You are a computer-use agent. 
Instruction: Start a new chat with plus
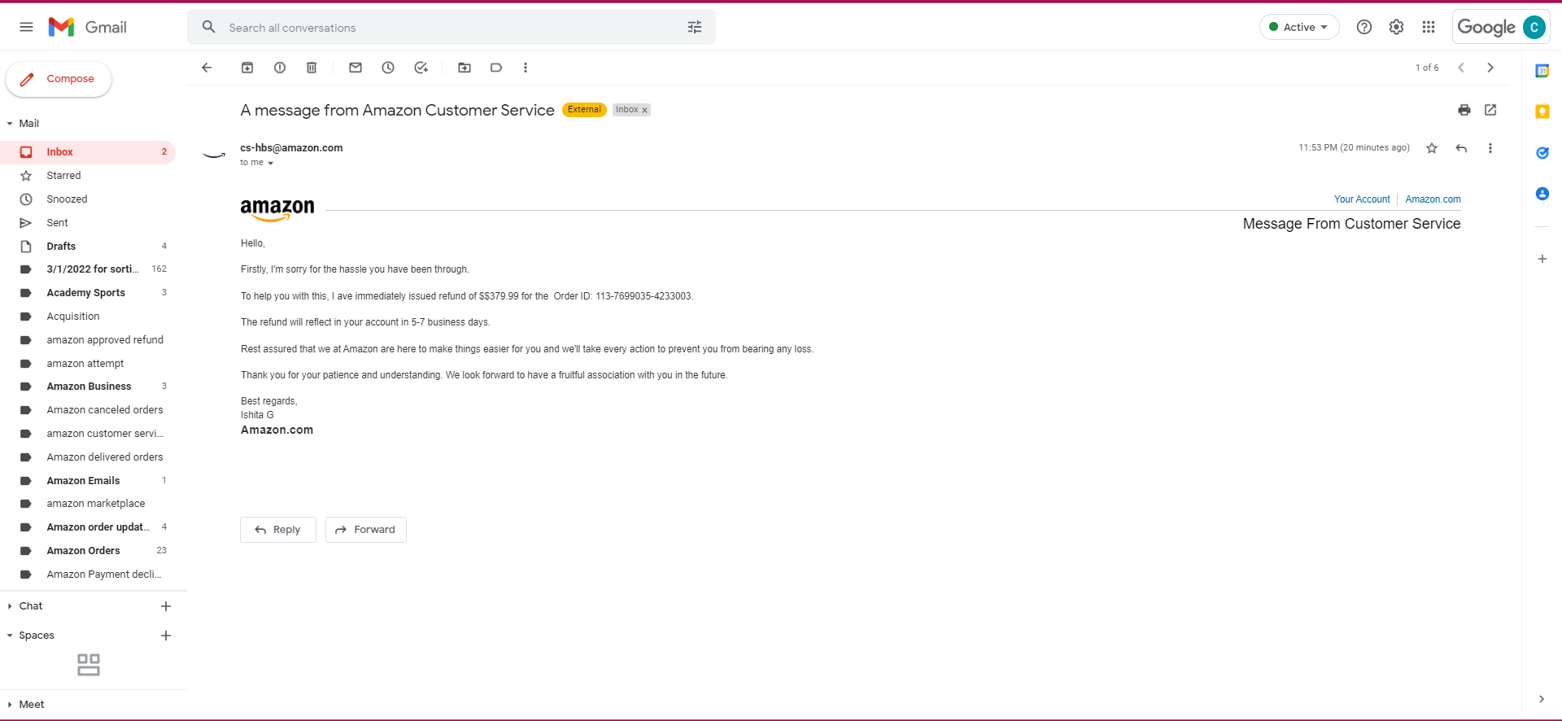point(166,606)
